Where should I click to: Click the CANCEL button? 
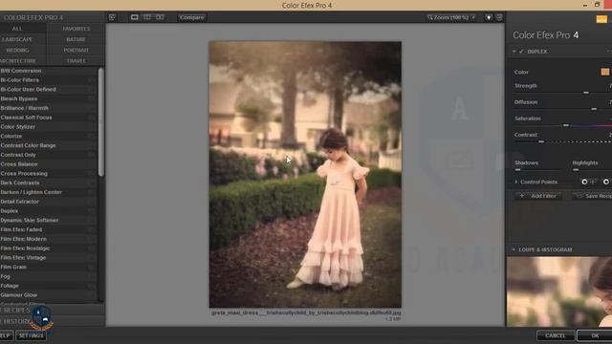pos(555,335)
